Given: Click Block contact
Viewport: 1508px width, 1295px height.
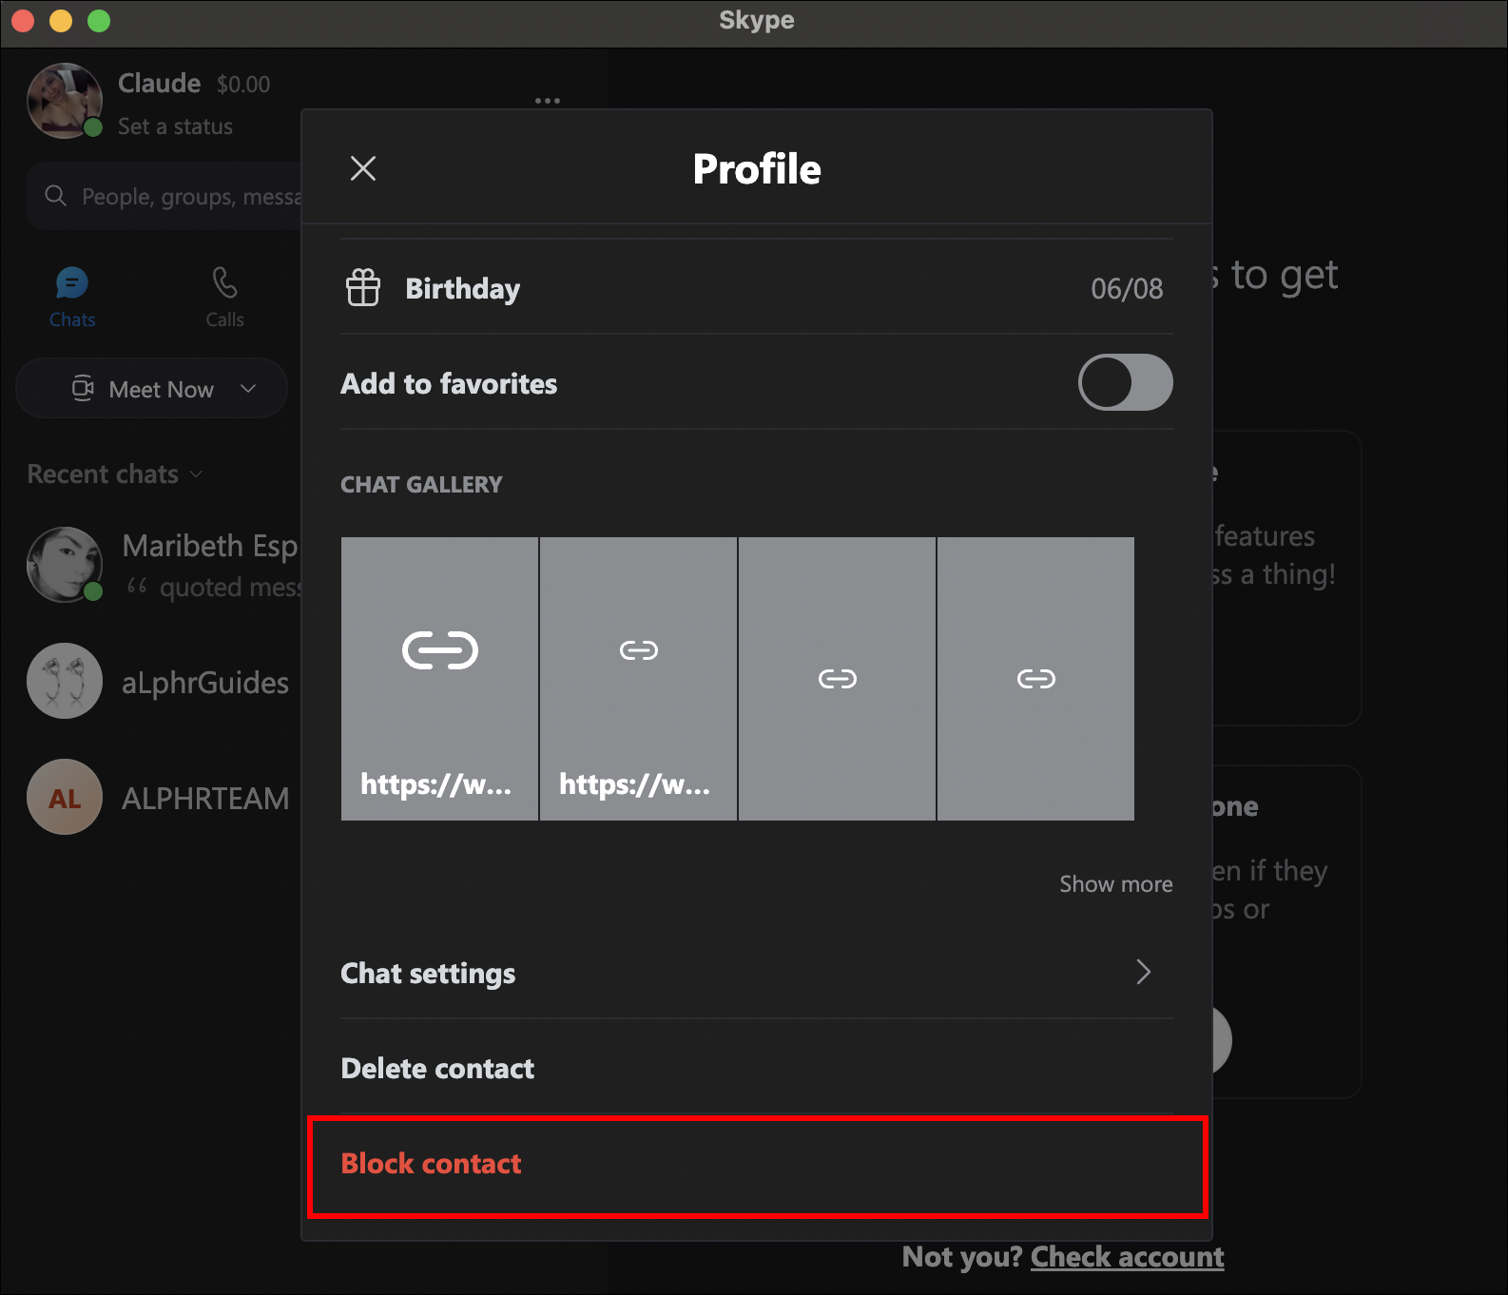Looking at the screenshot, I should click(431, 1164).
